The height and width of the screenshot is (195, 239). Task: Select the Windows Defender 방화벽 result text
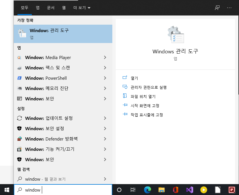[51, 139]
